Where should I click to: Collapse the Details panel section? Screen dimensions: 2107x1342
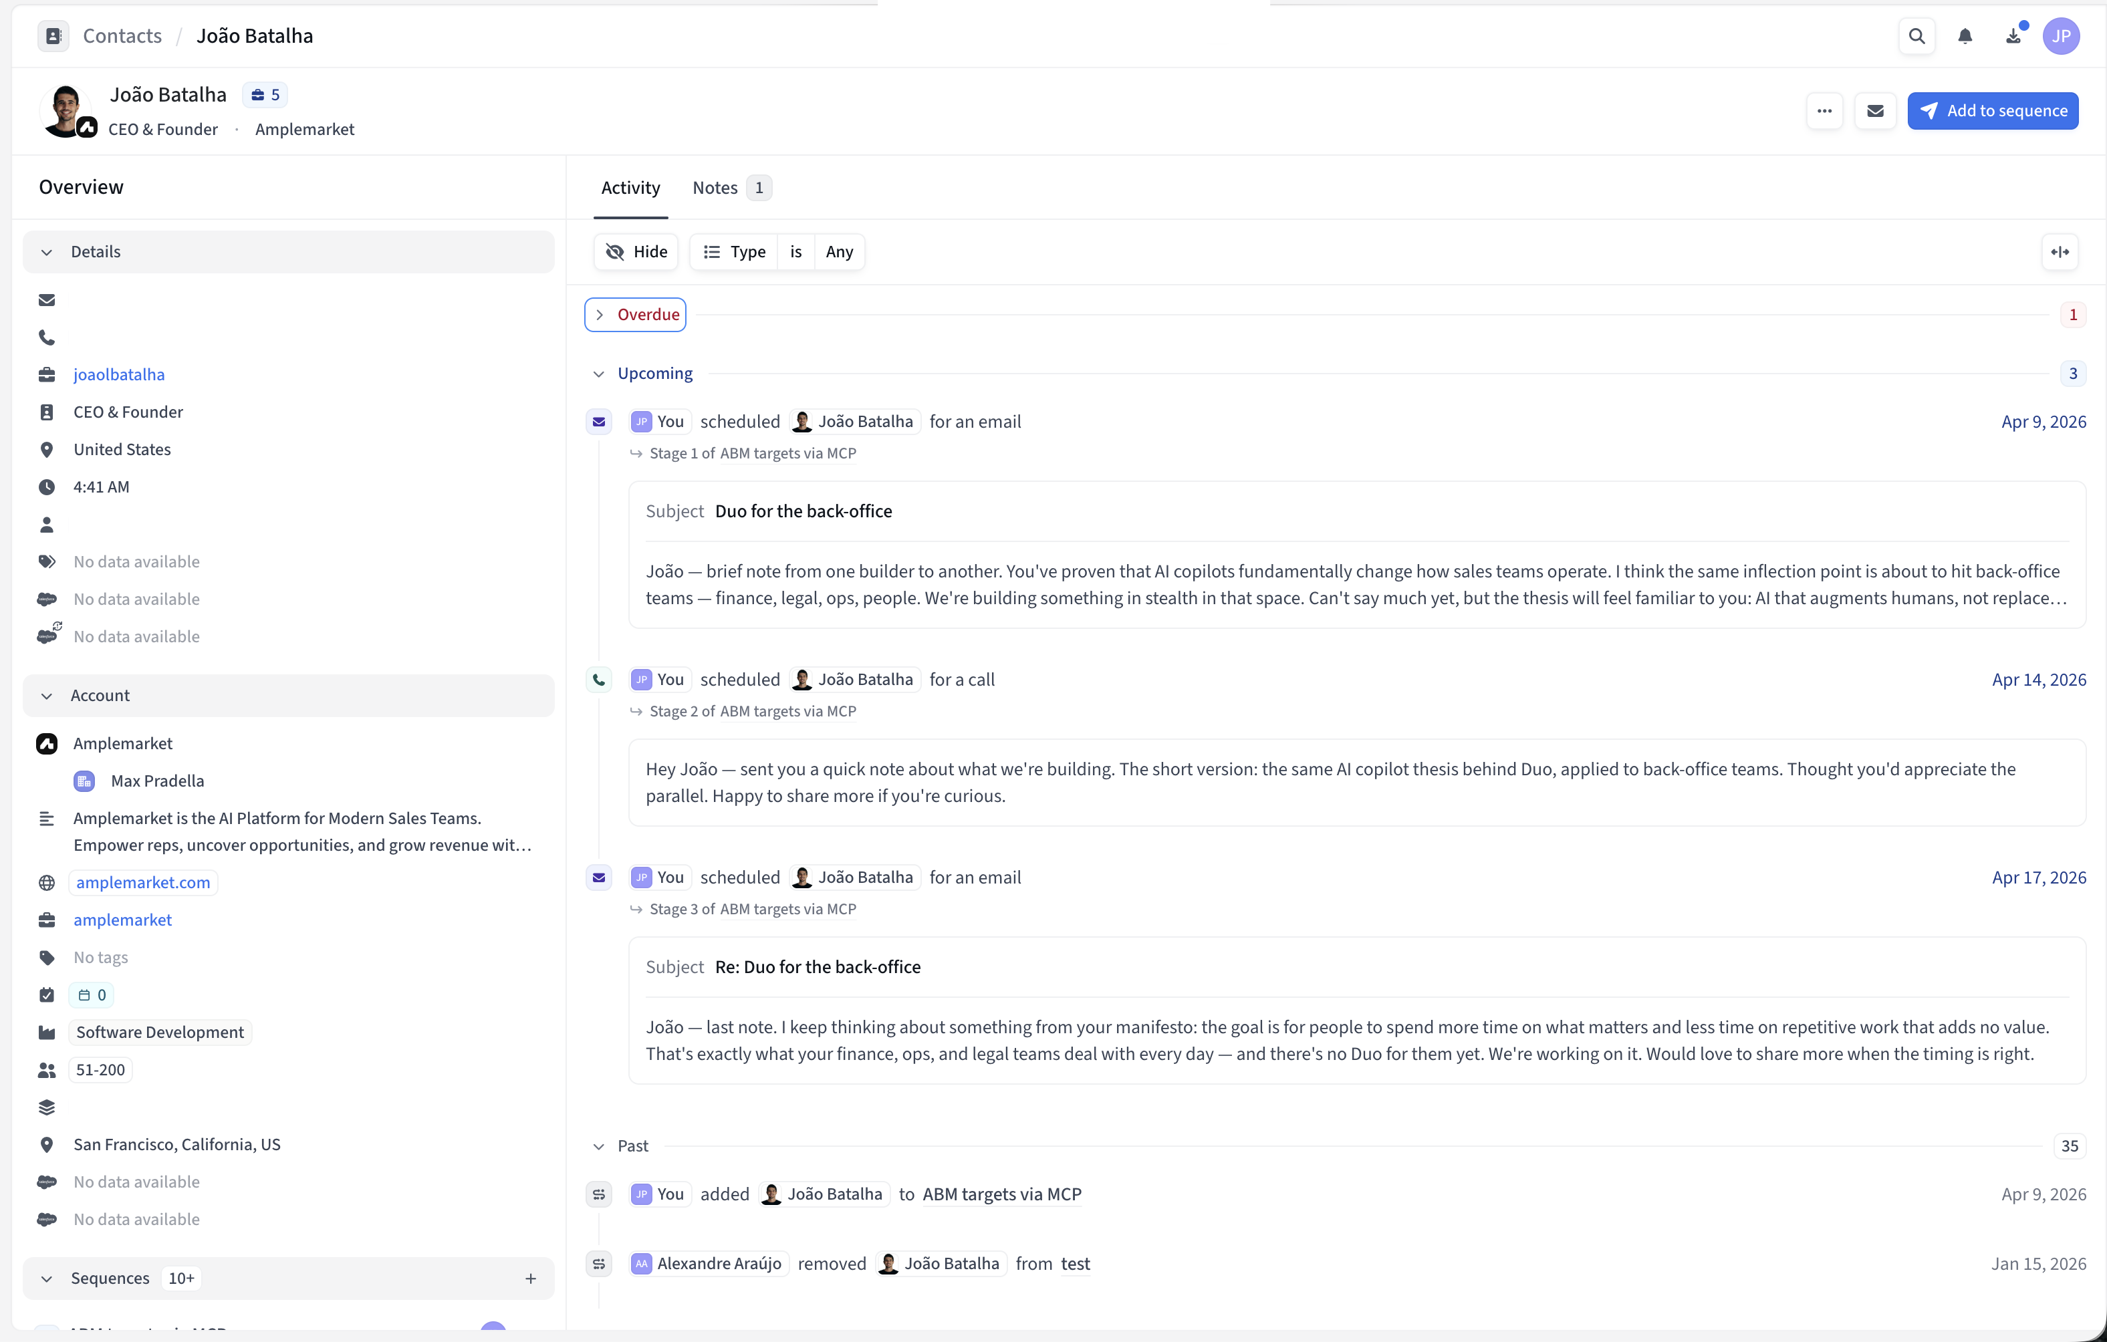pyautogui.click(x=47, y=252)
